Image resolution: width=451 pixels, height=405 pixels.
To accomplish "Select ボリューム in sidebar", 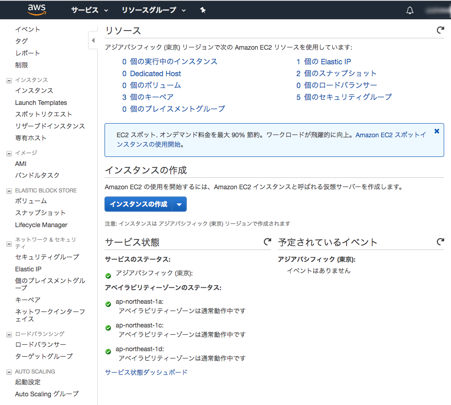I will pos(31,201).
